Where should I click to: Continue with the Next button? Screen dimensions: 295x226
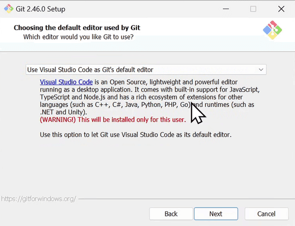click(x=216, y=214)
